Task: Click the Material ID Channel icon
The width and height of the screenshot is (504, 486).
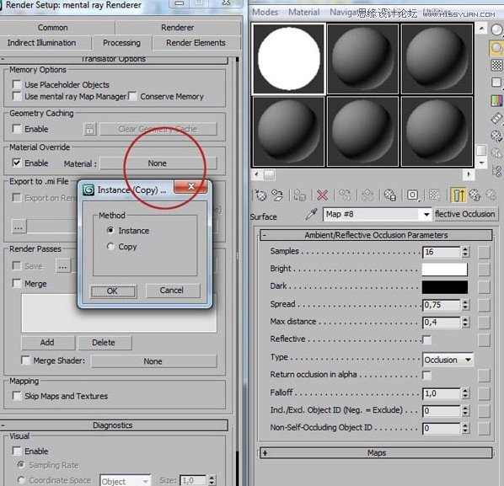Action: tap(413, 195)
